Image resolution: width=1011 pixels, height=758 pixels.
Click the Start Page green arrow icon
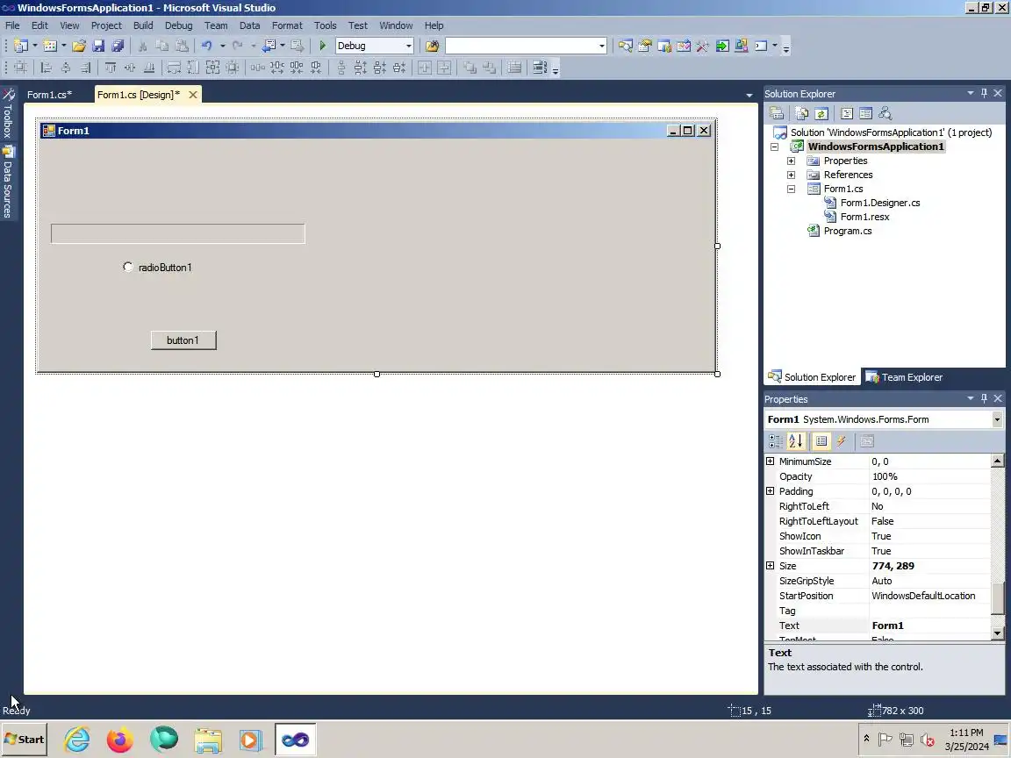[722, 46]
